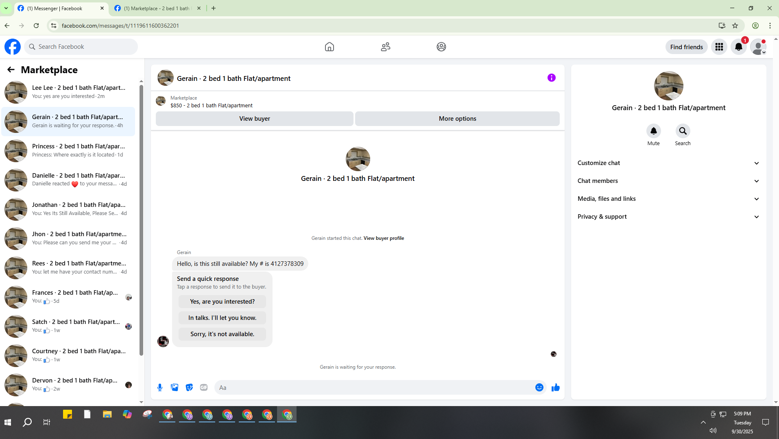Open Gerain's large profile thumbnail in side panel
Image resolution: width=779 pixels, height=439 pixels.
(x=669, y=86)
